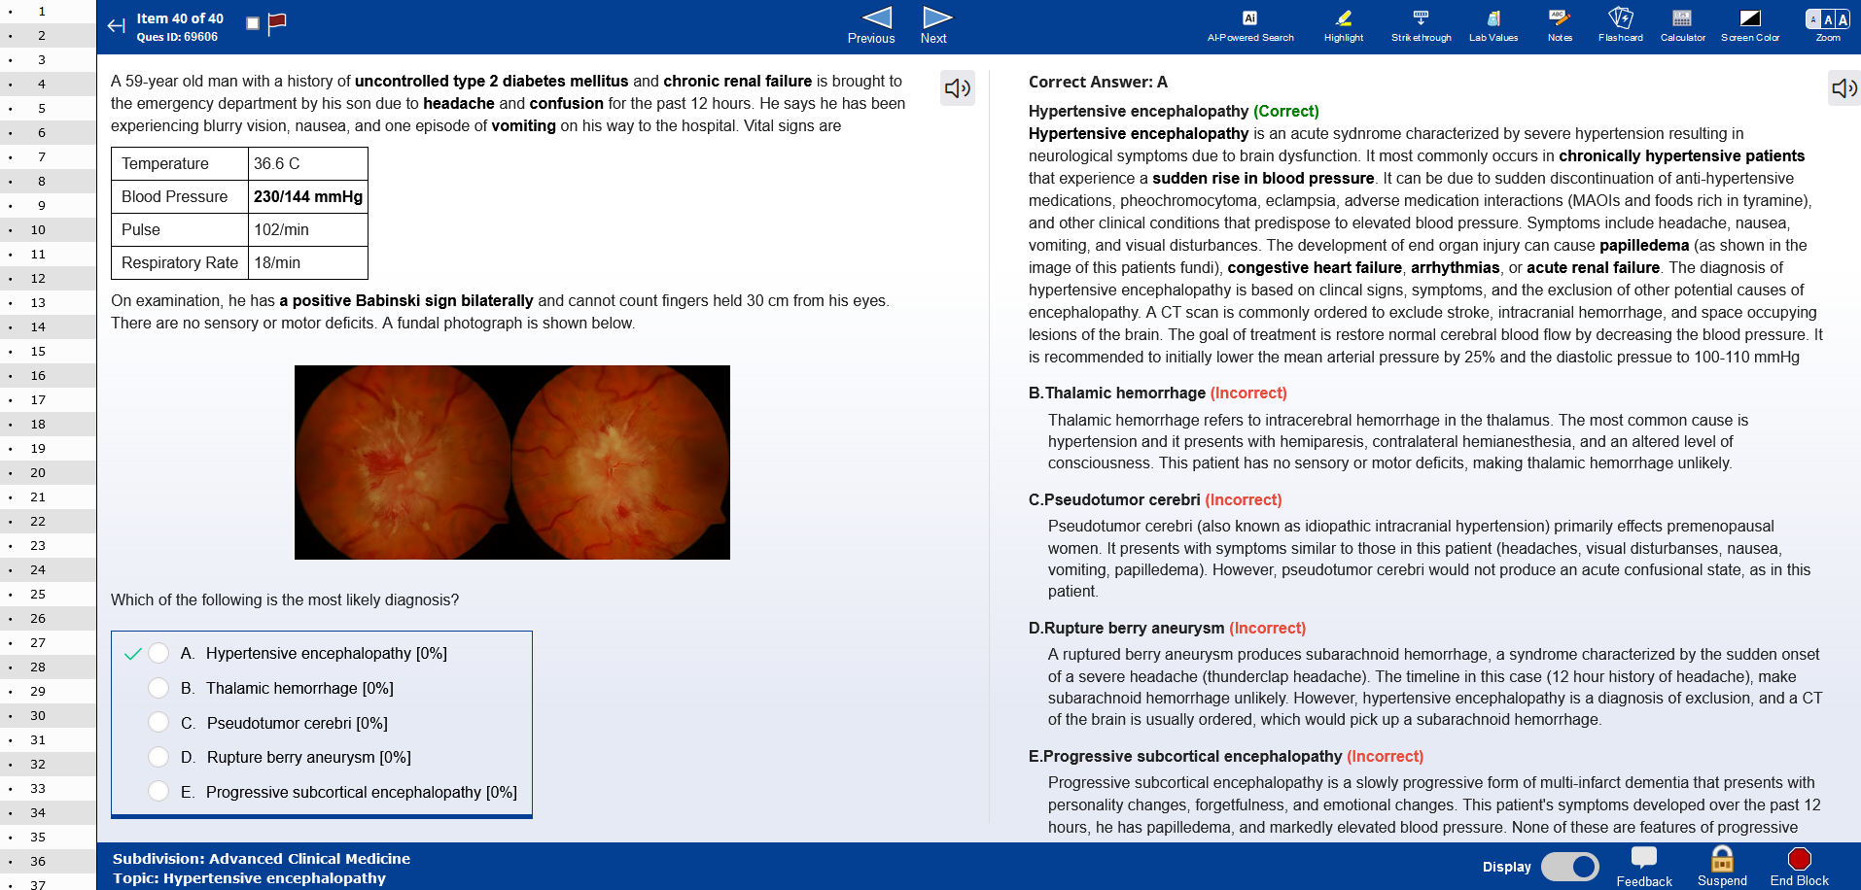This screenshot has width=1861, height=890.
Task: Select smallest Zoom text size
Action: click(1813, 19)
